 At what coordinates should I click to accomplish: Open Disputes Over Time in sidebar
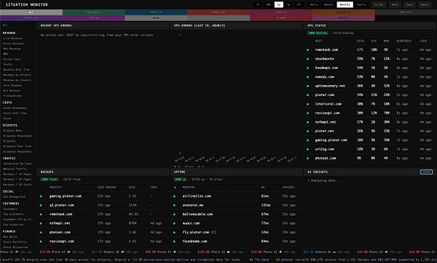(x=17, y=146)
